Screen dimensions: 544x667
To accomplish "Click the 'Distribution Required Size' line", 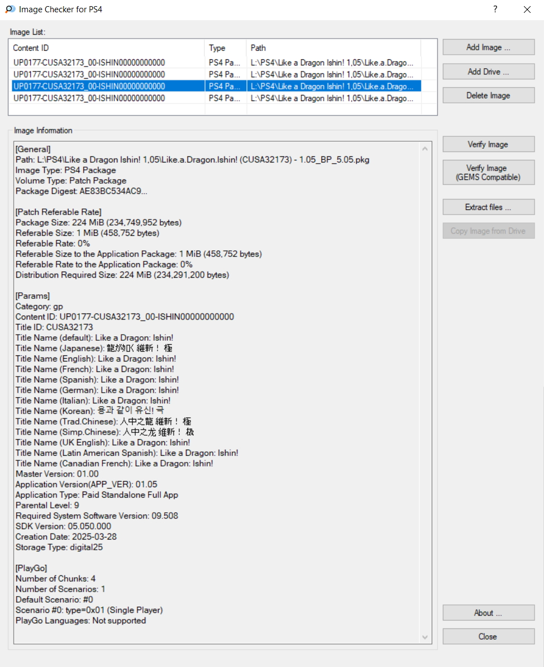I will click(x=122, y=275).
